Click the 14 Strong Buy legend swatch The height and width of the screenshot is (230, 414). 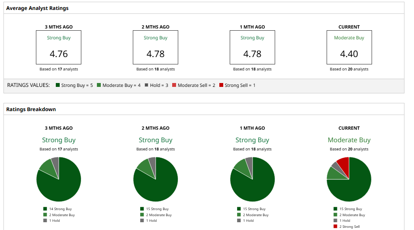coord(45,209)
